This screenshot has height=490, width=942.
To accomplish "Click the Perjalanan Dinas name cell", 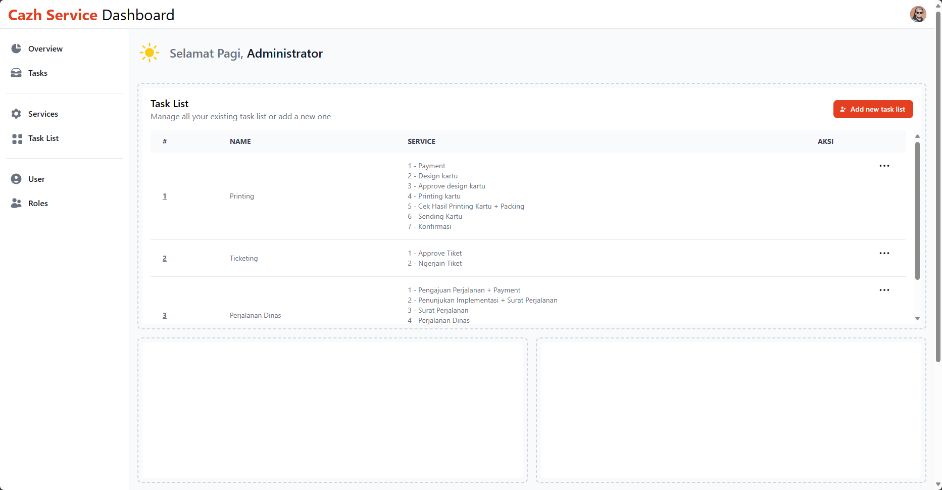I will [255, 315].
